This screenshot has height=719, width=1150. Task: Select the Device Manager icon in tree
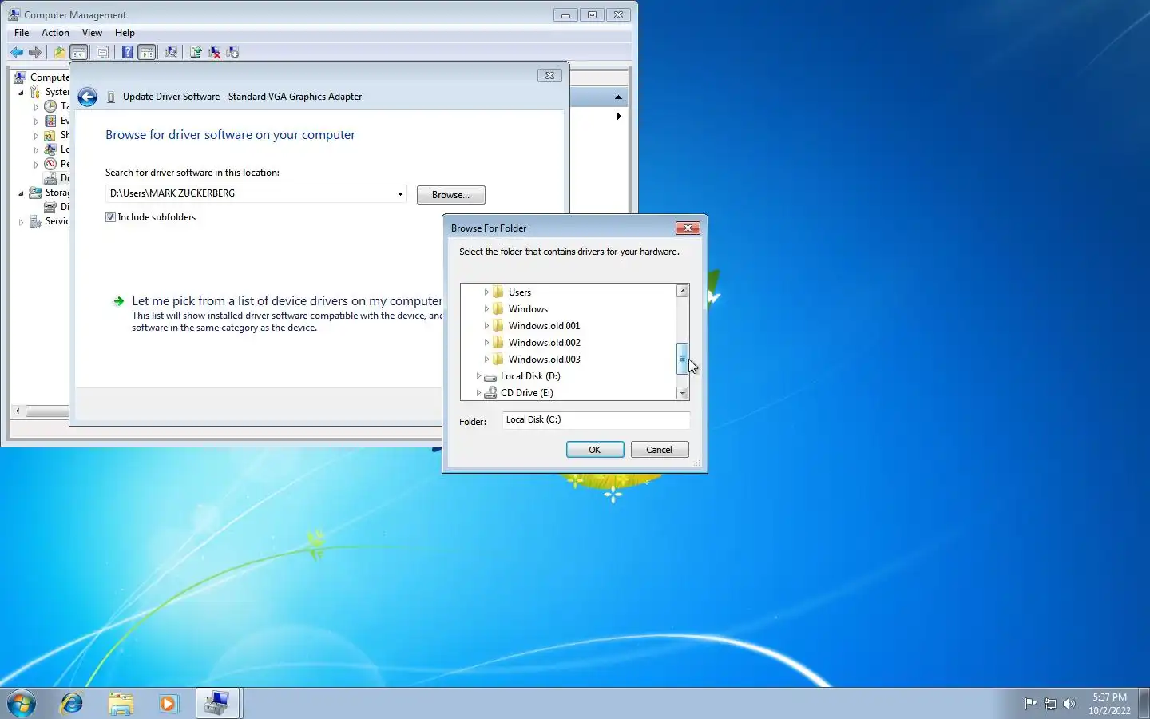(50, 178)
